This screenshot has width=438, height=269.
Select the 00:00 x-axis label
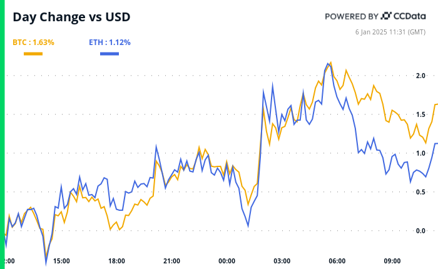click(x=227, y=261)
